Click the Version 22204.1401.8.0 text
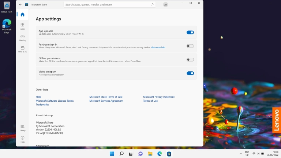The height and width of the screenshot is (158, 281). 48,129
